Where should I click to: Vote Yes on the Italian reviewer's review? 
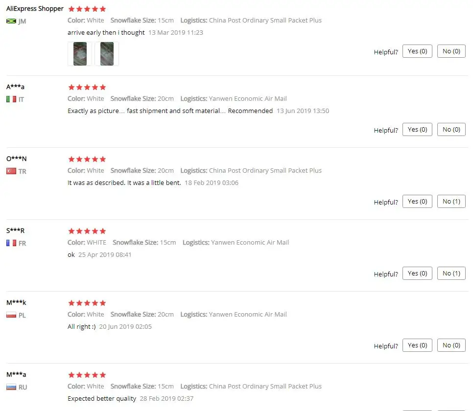[417, 129]
